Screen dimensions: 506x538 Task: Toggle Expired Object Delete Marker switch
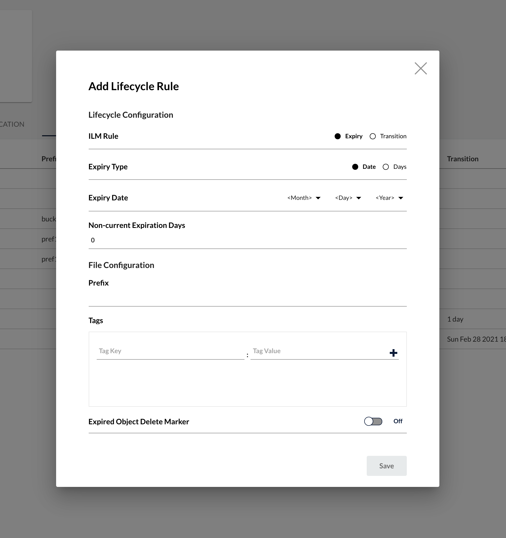click(373, 421)
